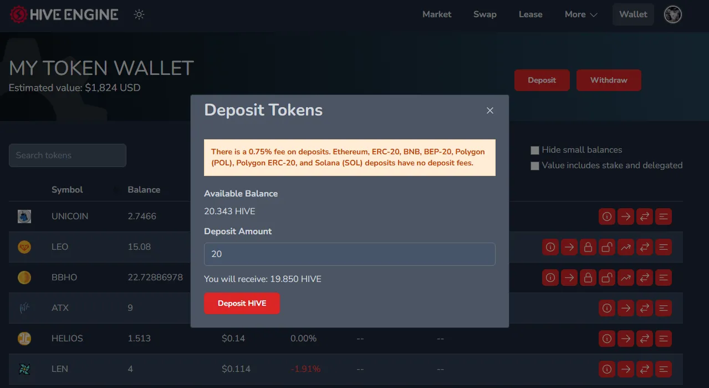Image resolution: width=709 pixels, height=388 pixels.
Task: Click the Hive Engine logo
Action: [x=64, y=14]
